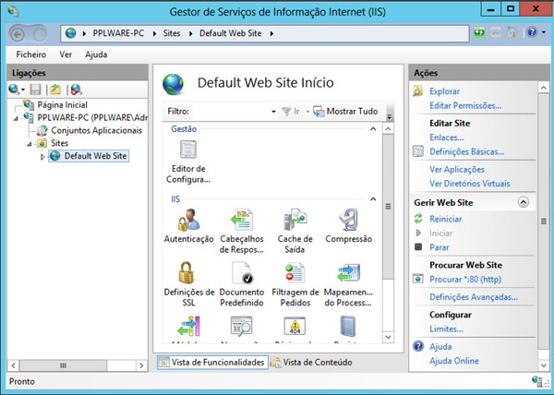Click the Limites link
Screen dimensions: 554x395
tap(446, 329)
